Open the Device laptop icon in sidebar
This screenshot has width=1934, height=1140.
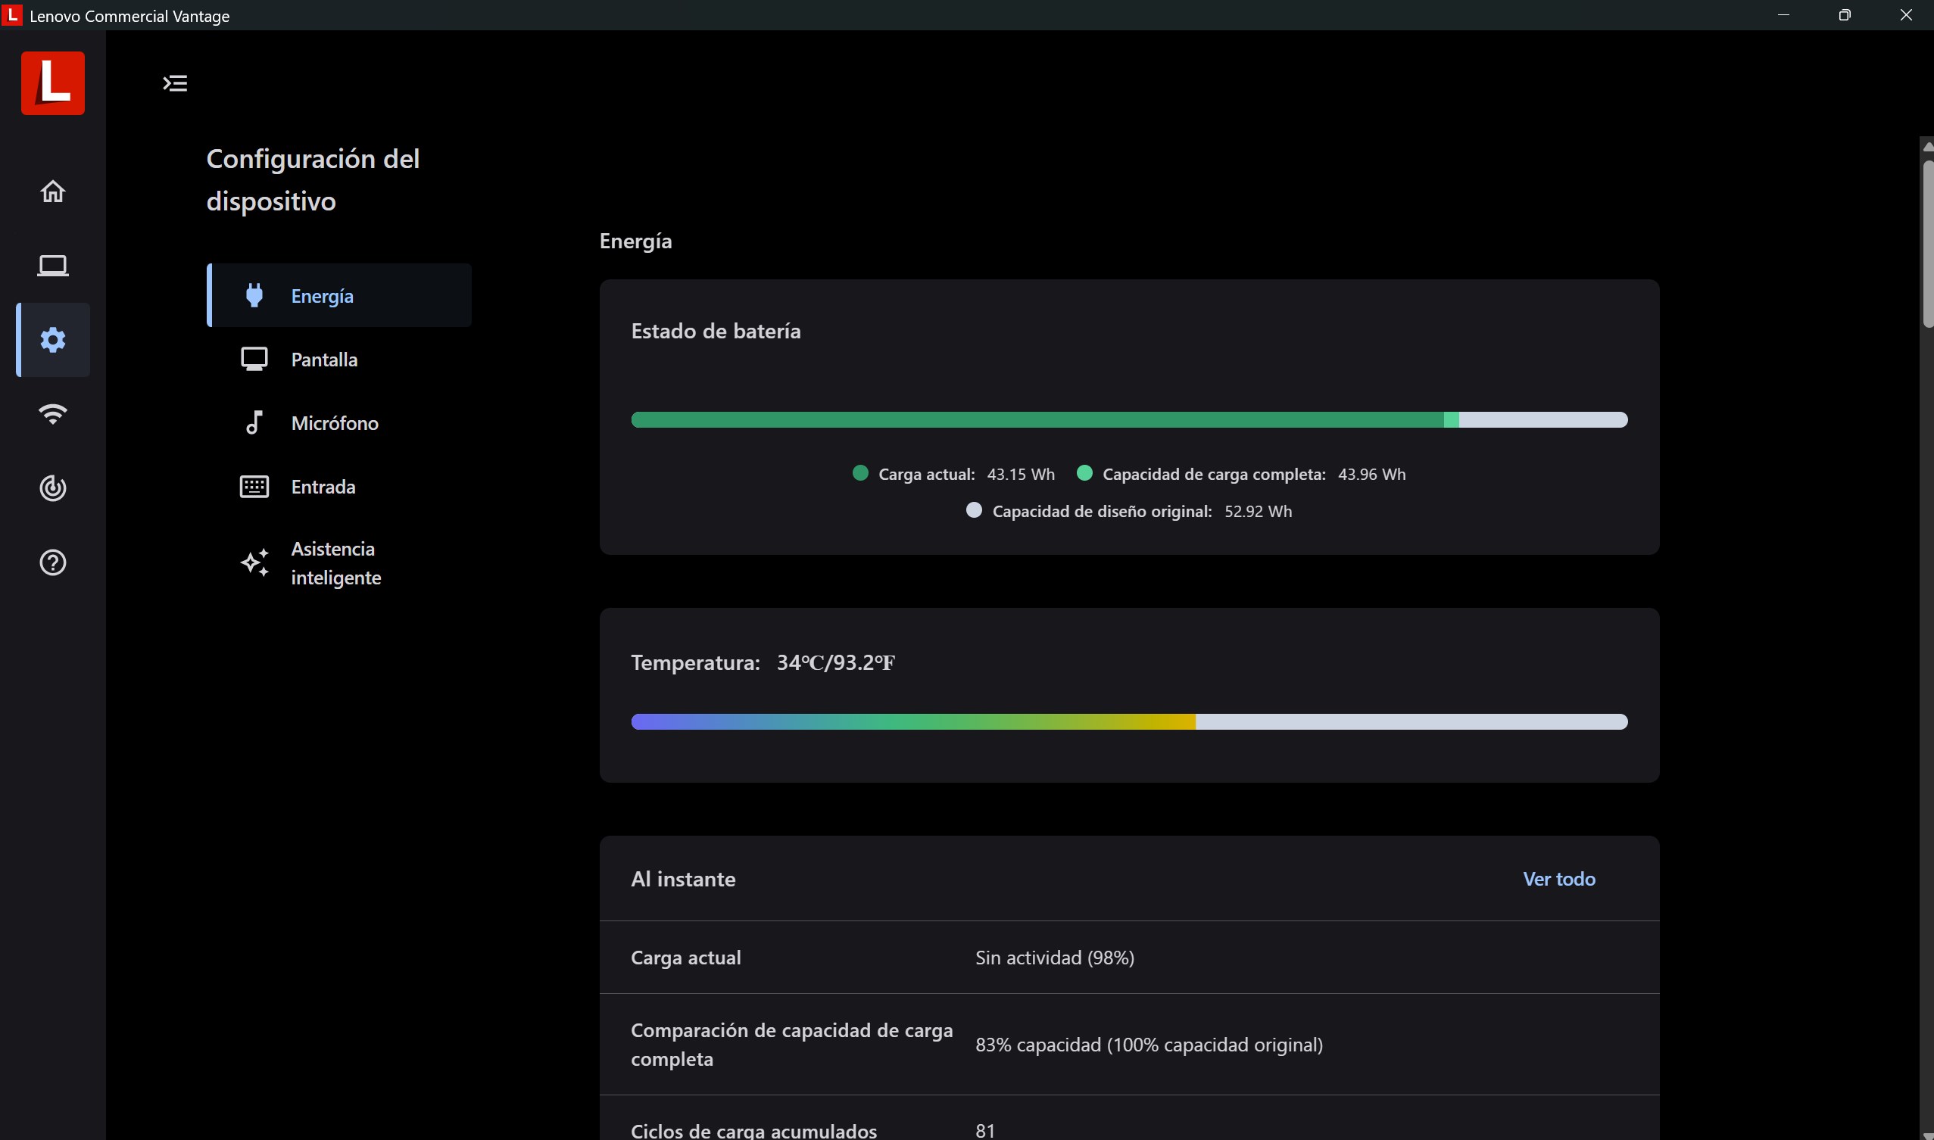click(53, 266)
